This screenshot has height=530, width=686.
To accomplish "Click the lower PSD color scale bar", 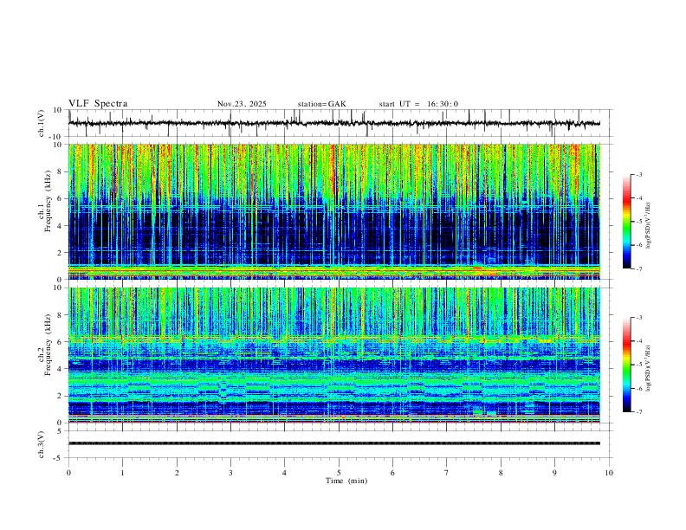I will tap(627, 365).
